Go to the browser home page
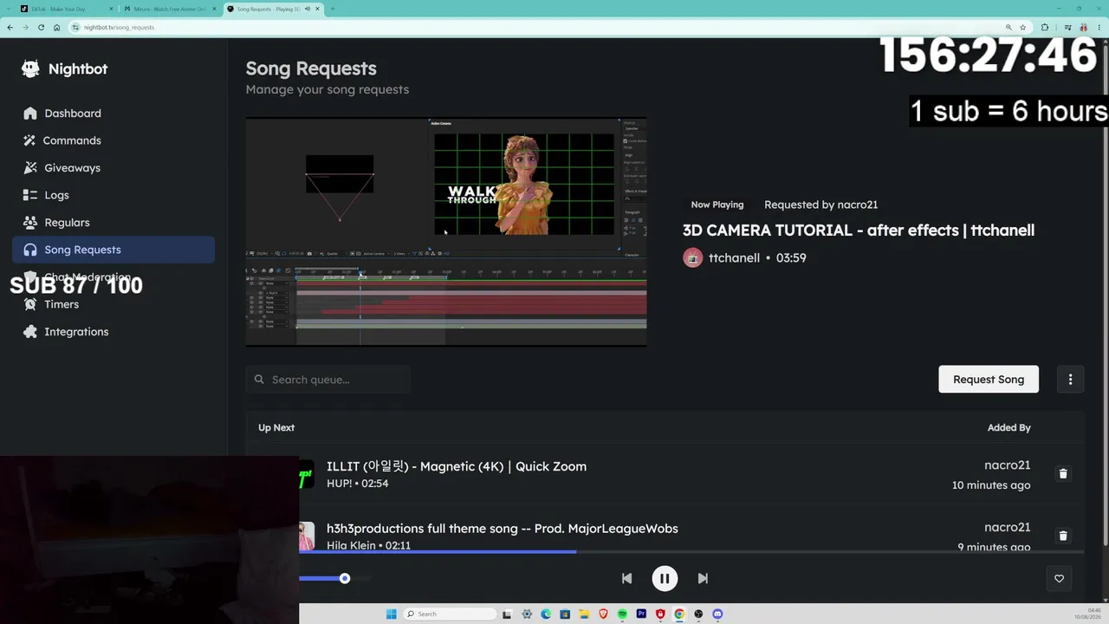Viewport: 1109px width, 624px height. [56, 27]
